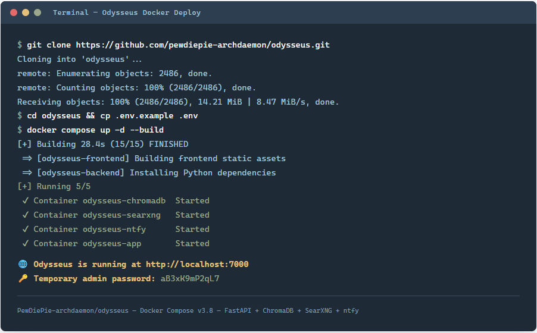The width and height of the screenshot is (537, 333).
Task: Click 'Started' status on the odysseus-searxng row
Action: tap(192, 215)
